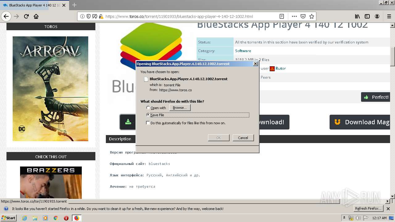Viewport: 395px width, 222px height.
Task: Launch Internet Explorer from taskbar
Action: coord(24,218)
